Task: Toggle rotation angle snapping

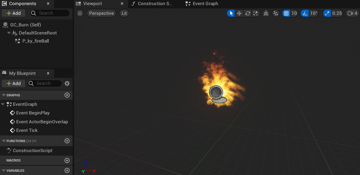Action: point(305,13)
